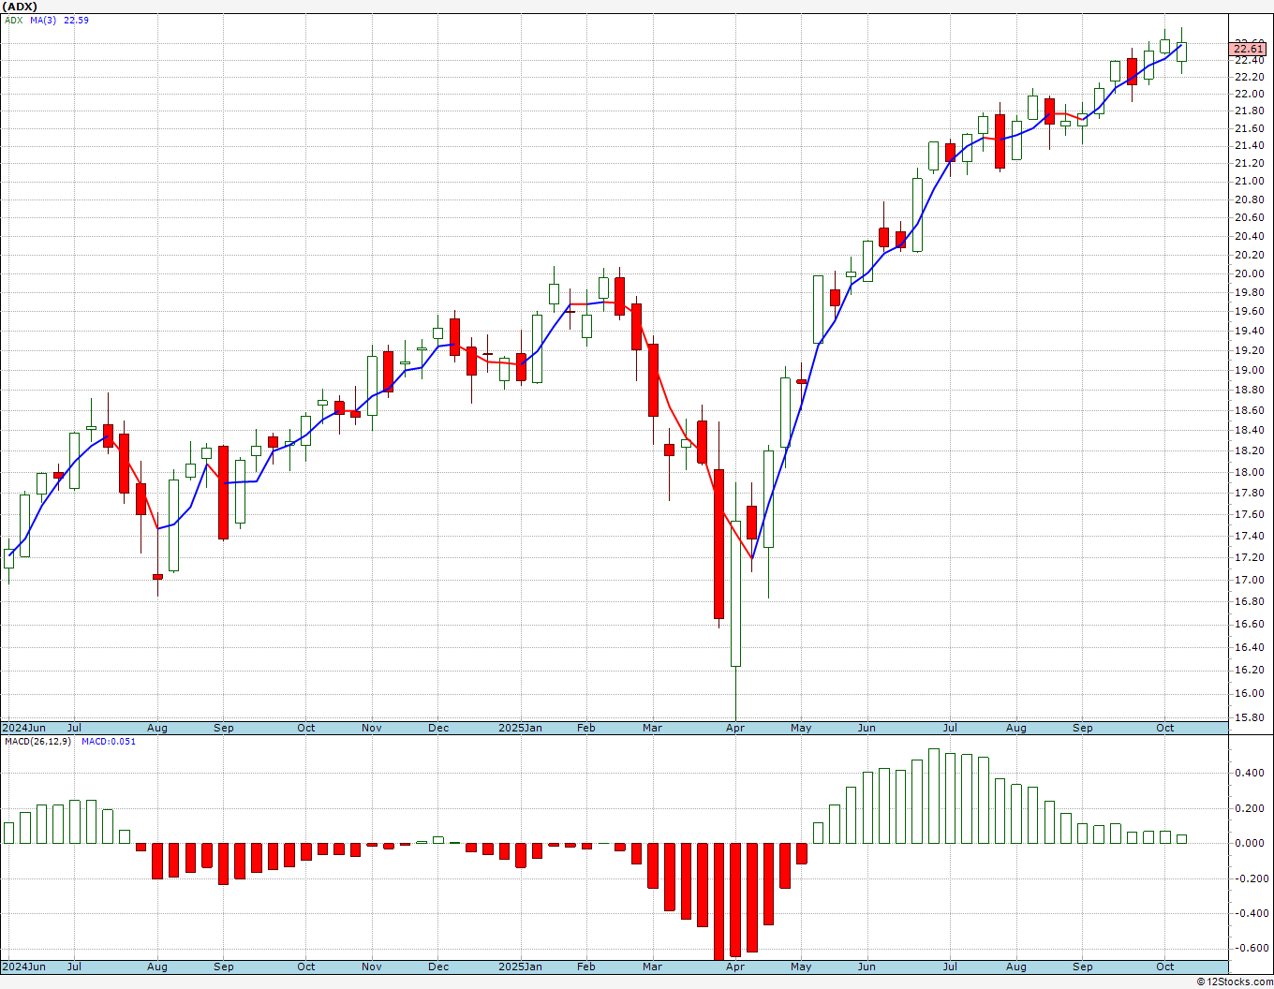Click the 15.80 price axis label
The height and width of the screenshot is (989, 1274).
(x=1251, y=717)
